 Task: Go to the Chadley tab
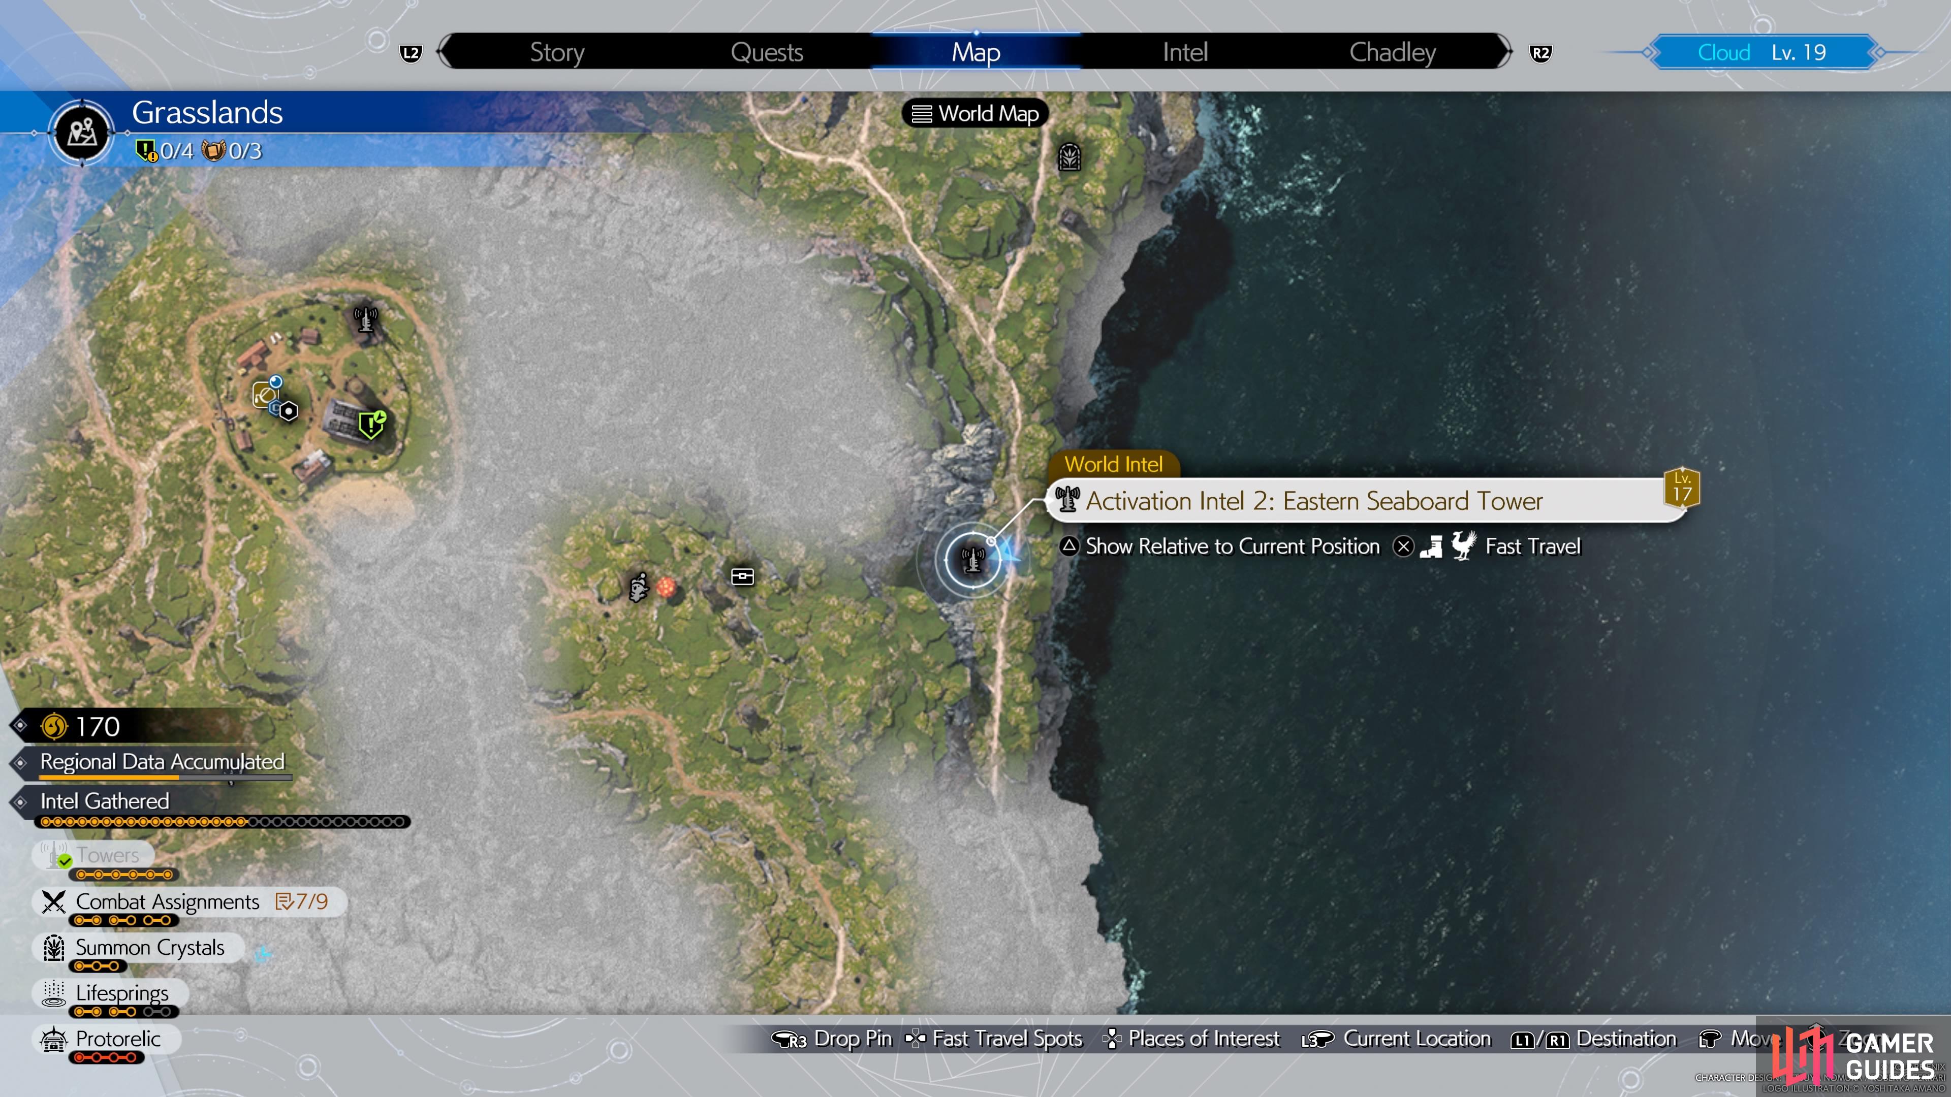tap(1392, 52)
